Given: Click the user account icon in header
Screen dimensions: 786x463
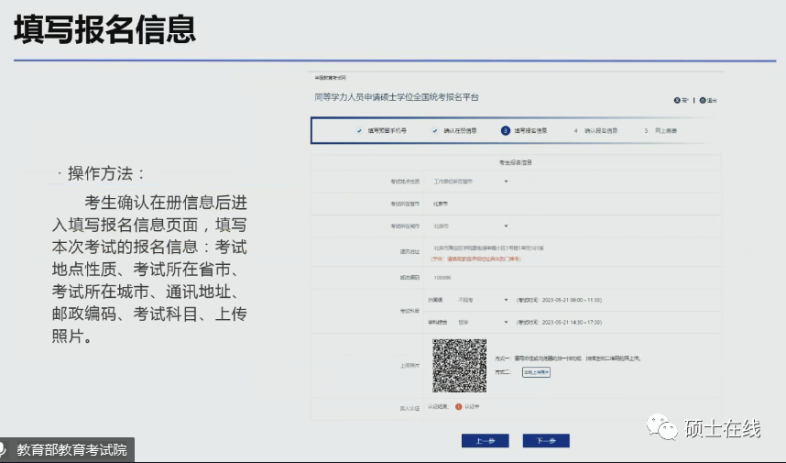Looking at the screenshot, I should (x=676, y=100).
